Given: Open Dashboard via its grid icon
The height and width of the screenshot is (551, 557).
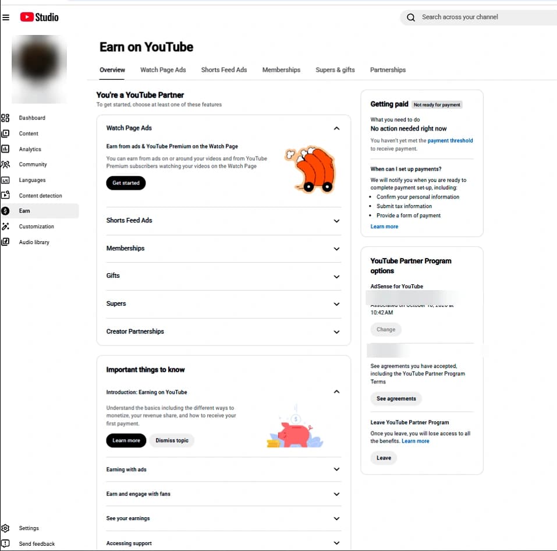Looking at the screenshot, I should 5,118.
